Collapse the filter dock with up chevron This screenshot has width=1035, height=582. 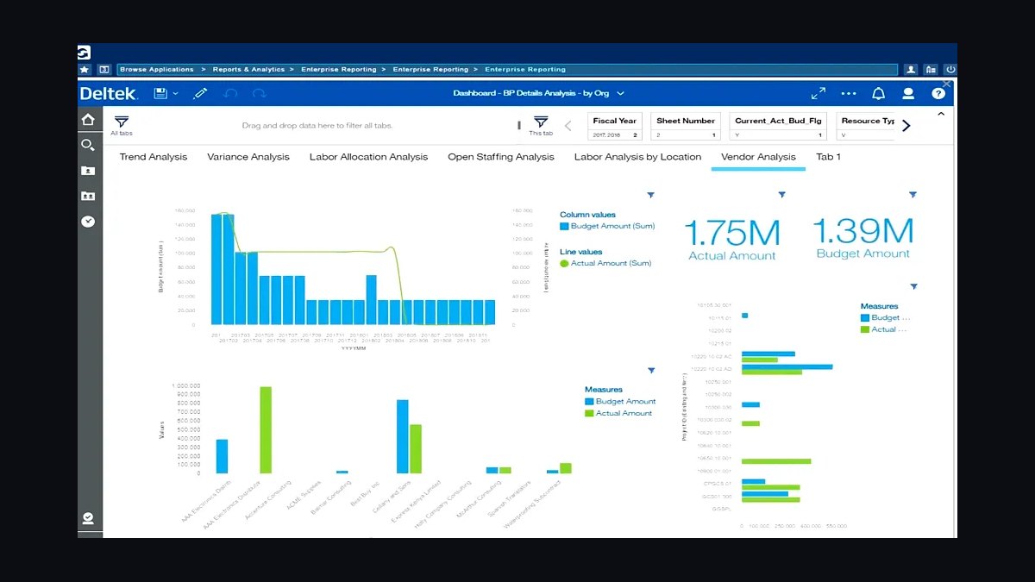[x=941, y=114]
